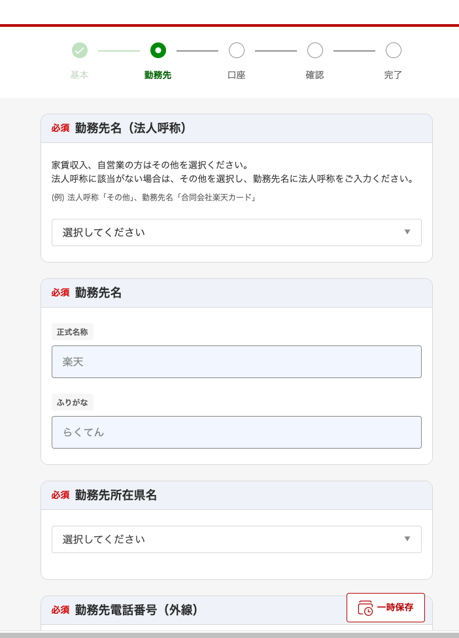The width and height of the screenshot is (459, 638).
Task: Click the 完了 step circle indicator
Action: point(394,50)
